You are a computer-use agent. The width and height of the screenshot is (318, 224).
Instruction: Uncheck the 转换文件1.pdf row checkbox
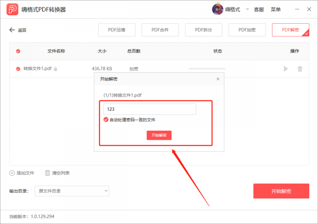[x=18, y=69]
